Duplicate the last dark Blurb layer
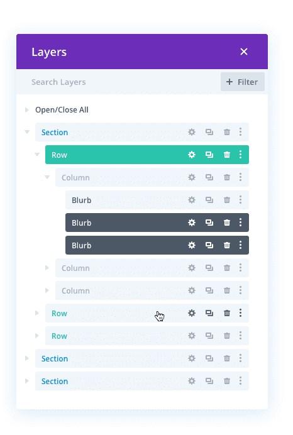This screenshot has width=293, height=435. 209,245
